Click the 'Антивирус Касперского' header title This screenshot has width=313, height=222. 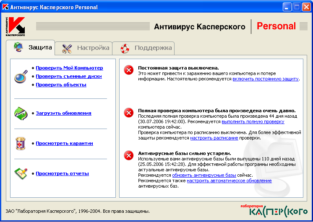(x=200, y=27)
